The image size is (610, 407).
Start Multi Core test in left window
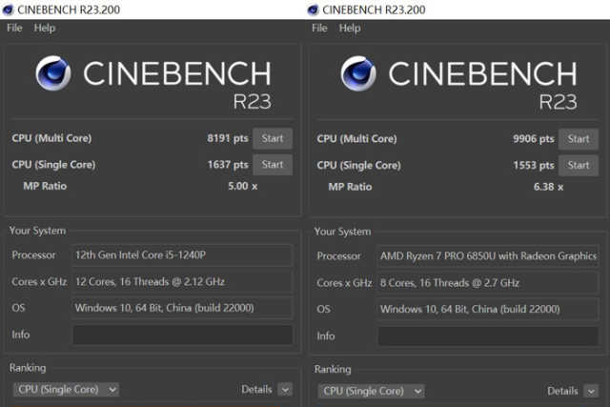273,138
